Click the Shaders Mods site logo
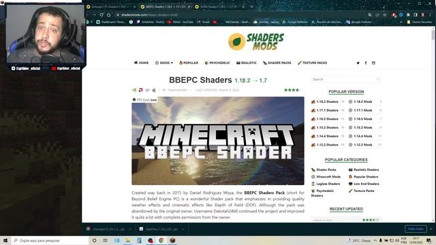 pos(256,42)
